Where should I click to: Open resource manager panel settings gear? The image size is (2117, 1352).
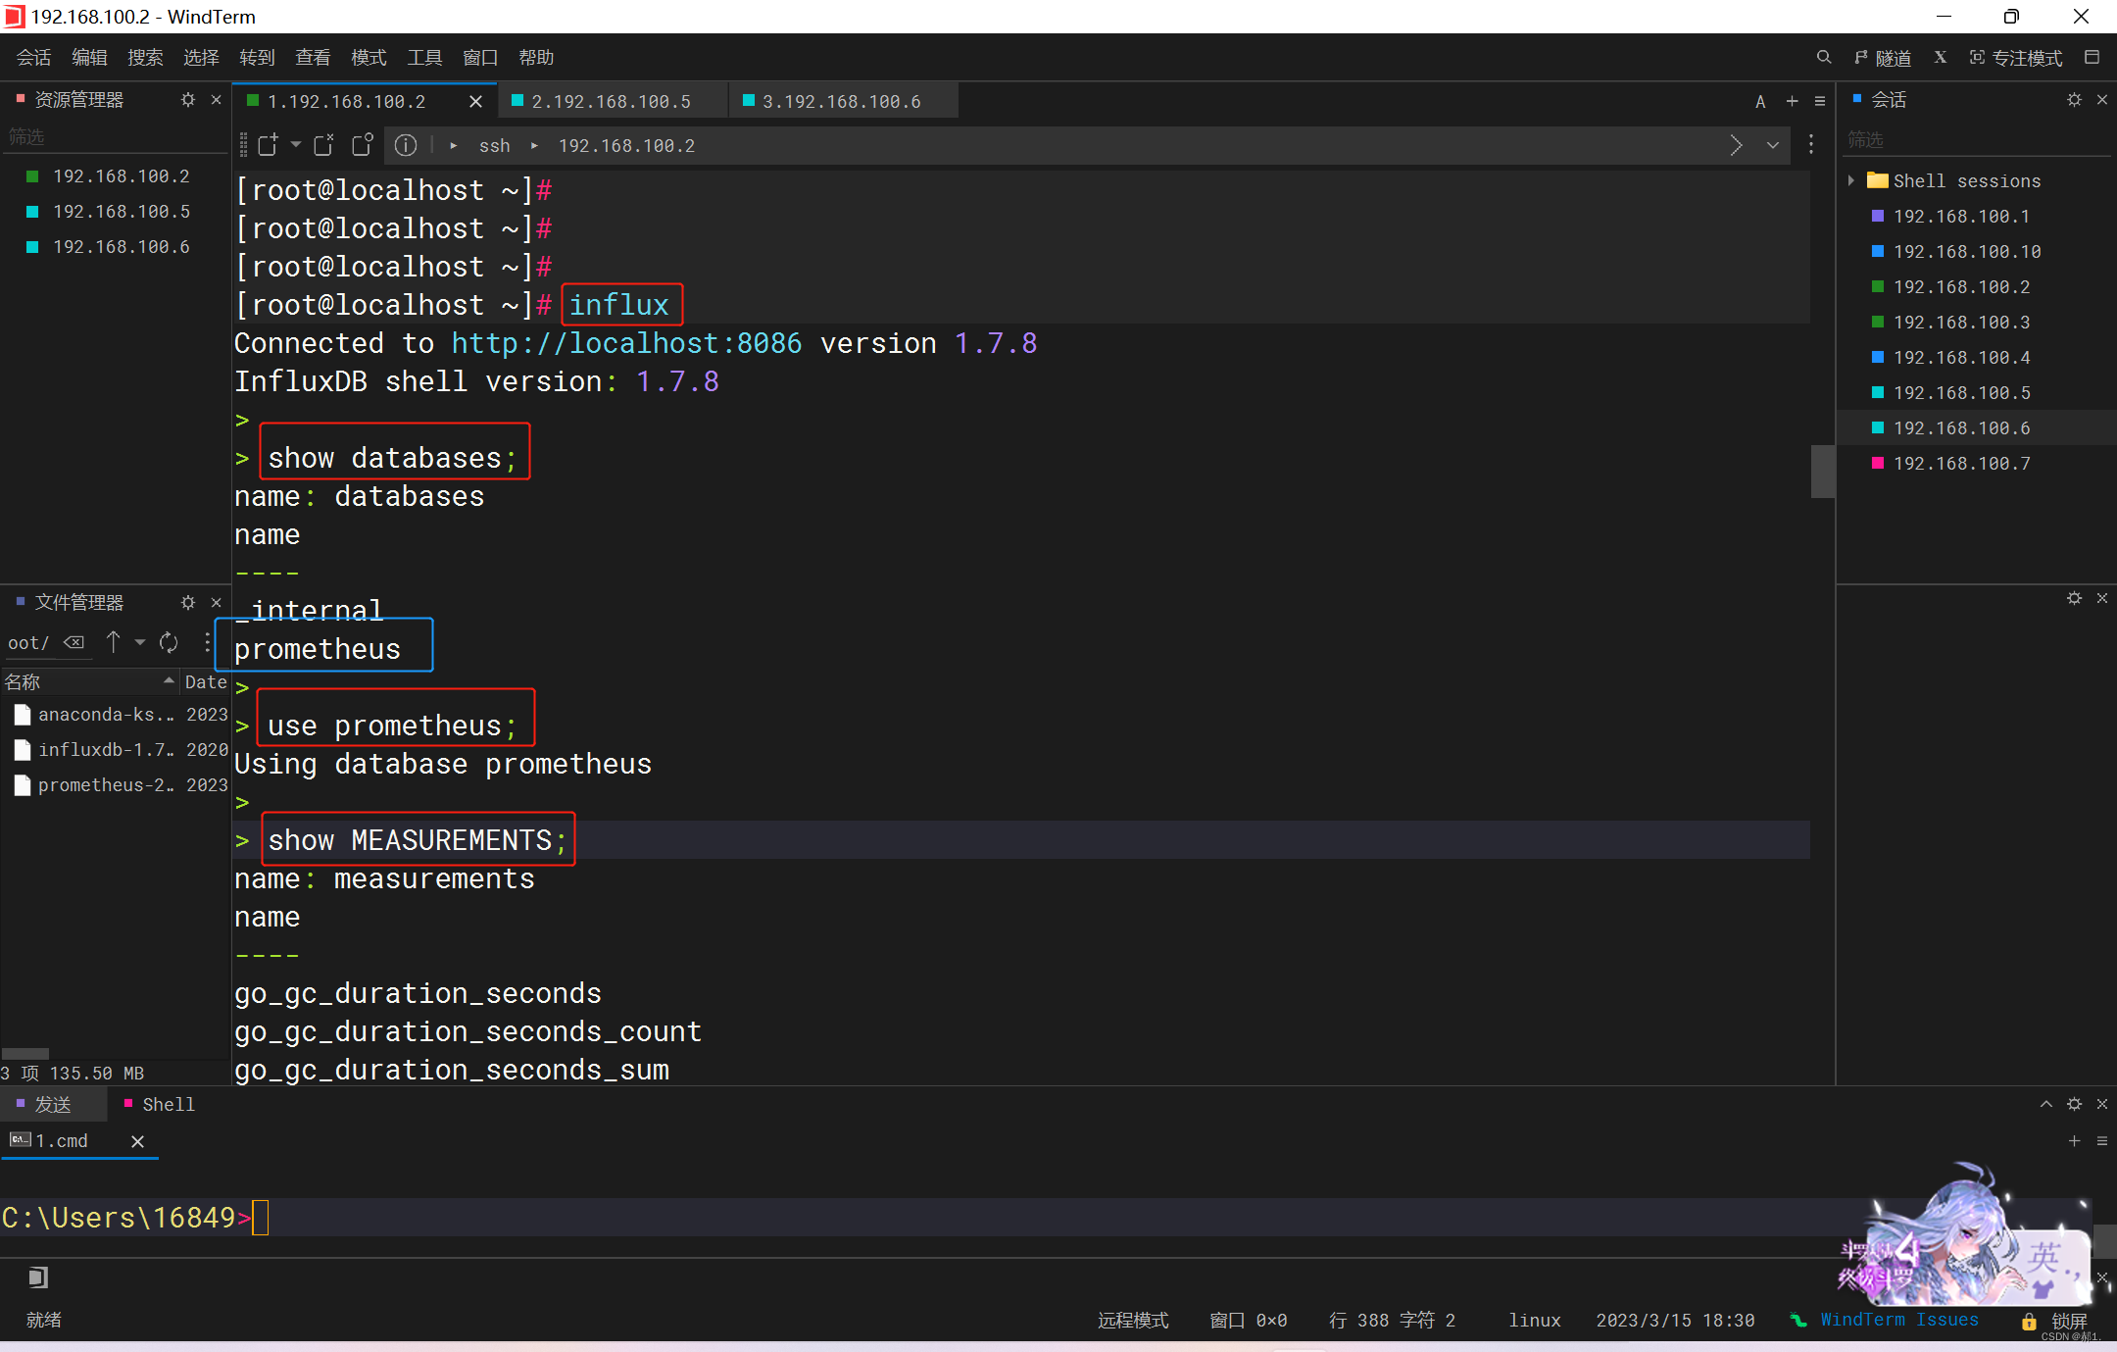coord(188,100)
